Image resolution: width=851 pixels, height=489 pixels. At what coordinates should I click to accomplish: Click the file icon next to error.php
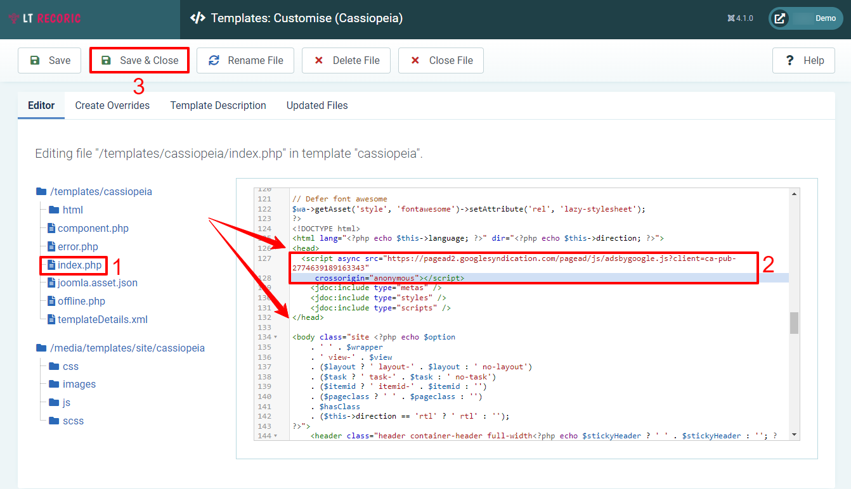pos(52,246)
